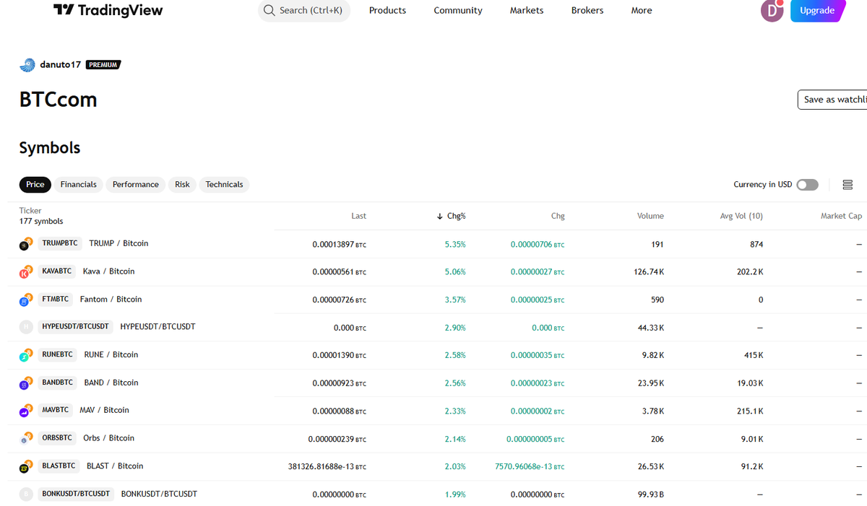This screenshot has height=506, width=867.
Task: Click the Save as watchlist button
Action: pos(832,100)
